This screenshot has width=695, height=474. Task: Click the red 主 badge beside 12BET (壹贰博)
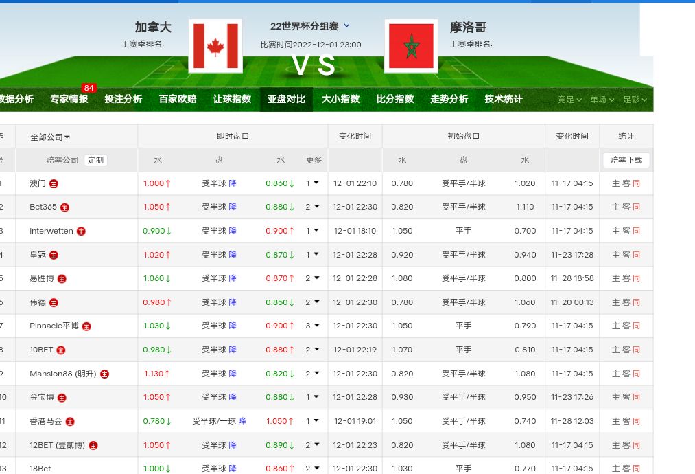pyautogui.click(x=93, y=445)
